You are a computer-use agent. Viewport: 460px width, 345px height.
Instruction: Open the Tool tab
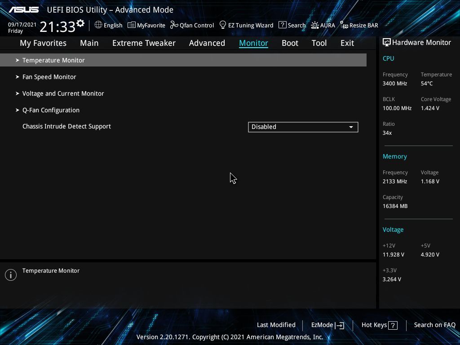[x=319, y=43]
